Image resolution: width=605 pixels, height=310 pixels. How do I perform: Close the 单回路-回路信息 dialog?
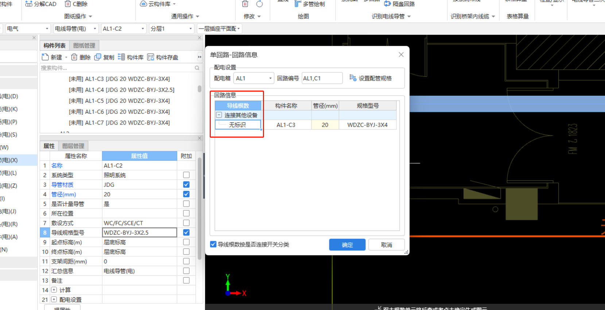click(401, 54)
